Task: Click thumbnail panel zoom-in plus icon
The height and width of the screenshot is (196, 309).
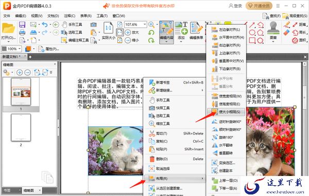Action: (20, 72)
